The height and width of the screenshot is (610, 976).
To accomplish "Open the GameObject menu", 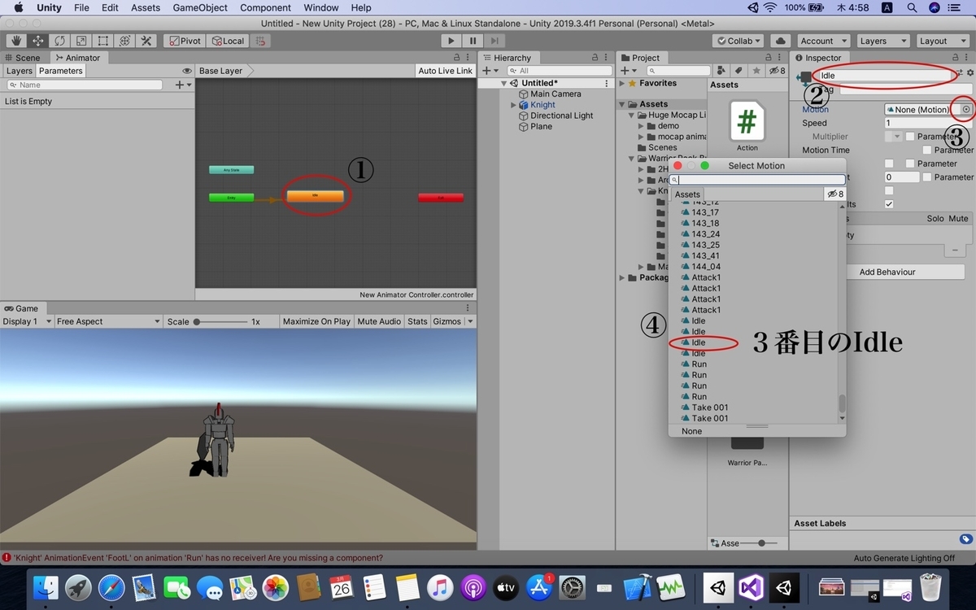I will point(200,7).
